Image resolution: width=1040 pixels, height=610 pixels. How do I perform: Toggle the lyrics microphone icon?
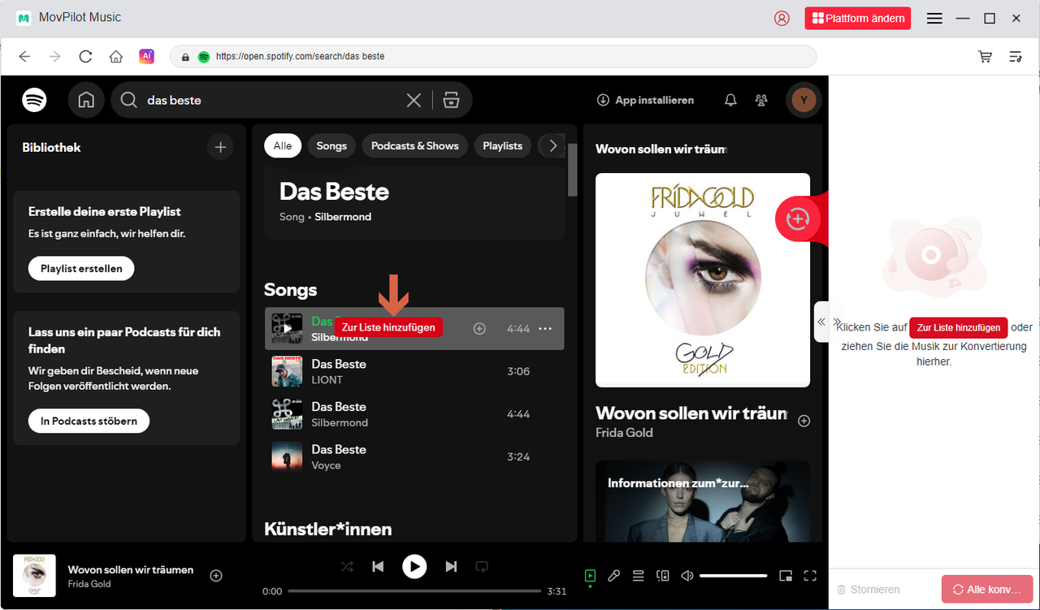coord(614,576)
